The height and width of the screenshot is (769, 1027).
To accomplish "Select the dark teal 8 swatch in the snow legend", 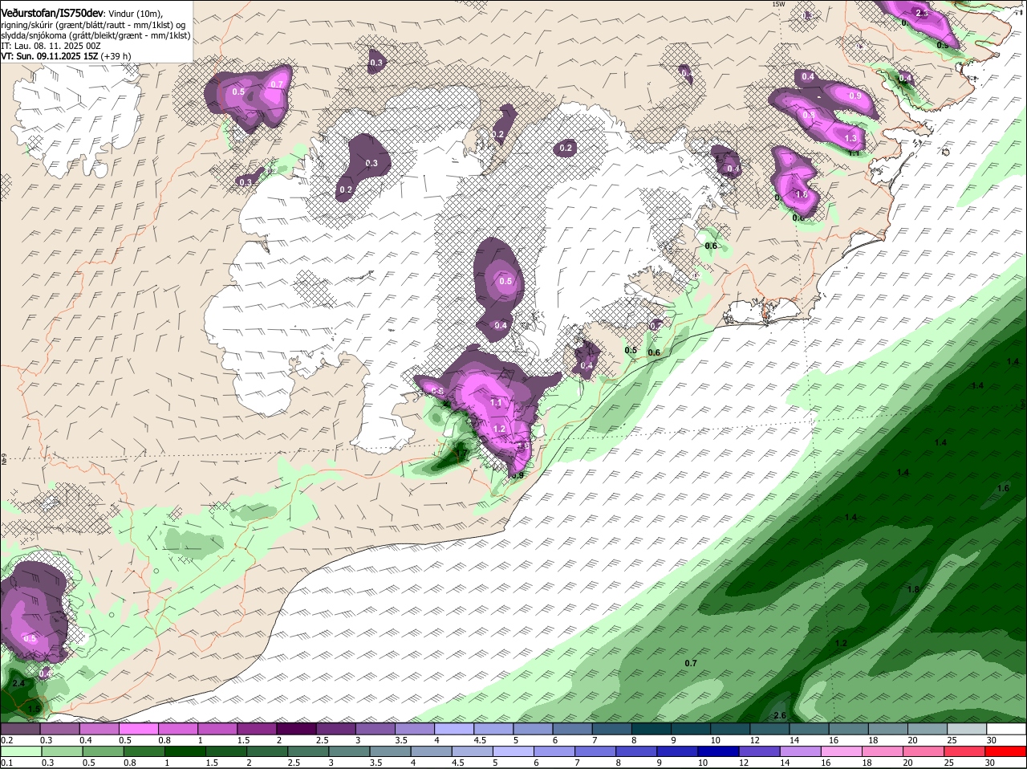I will tap(651, 729).
